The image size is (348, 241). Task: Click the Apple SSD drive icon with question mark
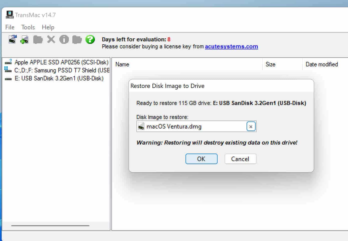[8, 62]
